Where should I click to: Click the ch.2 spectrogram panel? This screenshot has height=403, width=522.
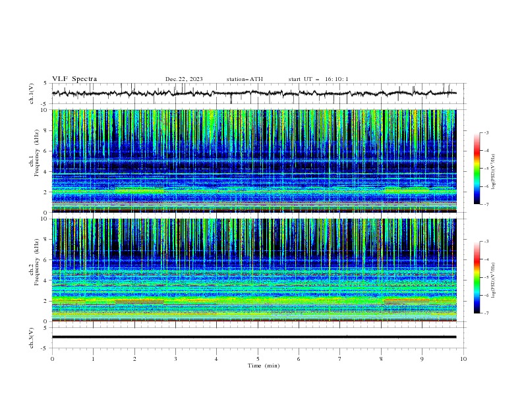(x=254, y=270)
